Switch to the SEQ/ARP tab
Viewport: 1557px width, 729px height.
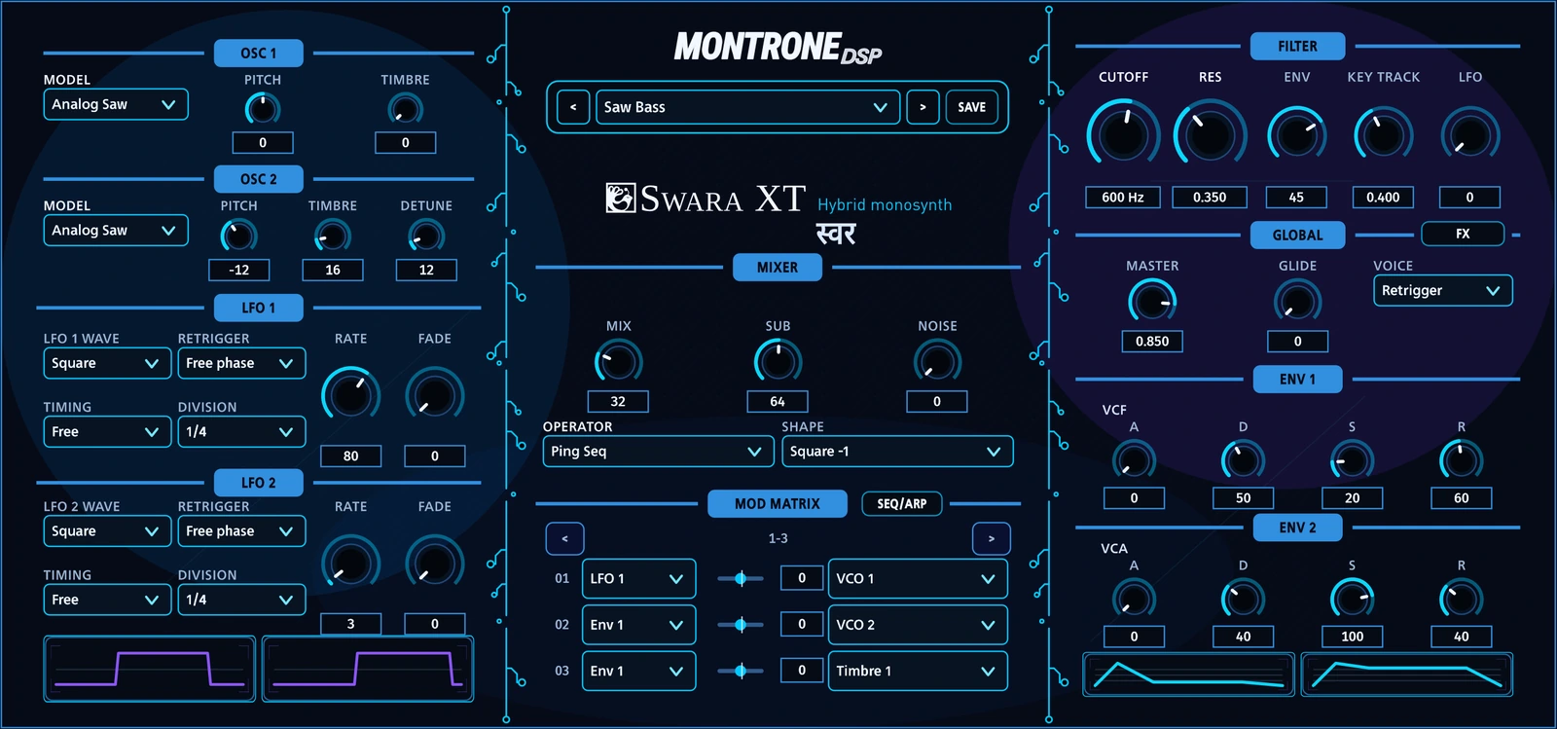tap(902, 503)
